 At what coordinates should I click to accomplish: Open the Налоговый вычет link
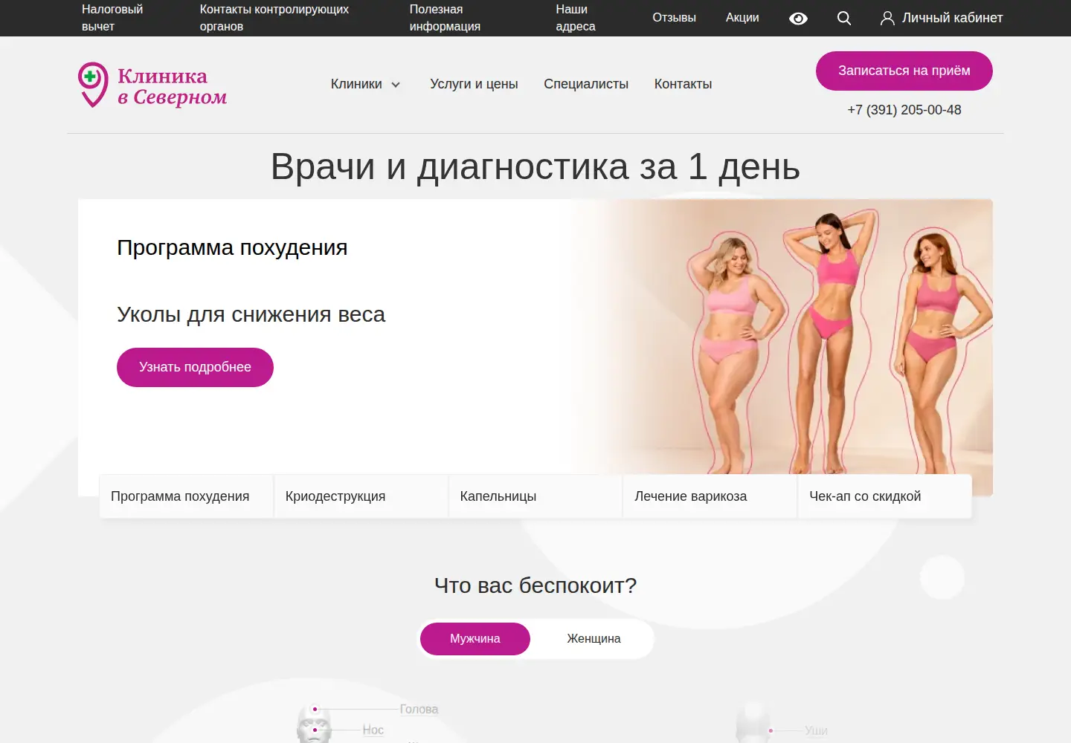[x=112, y=18]
